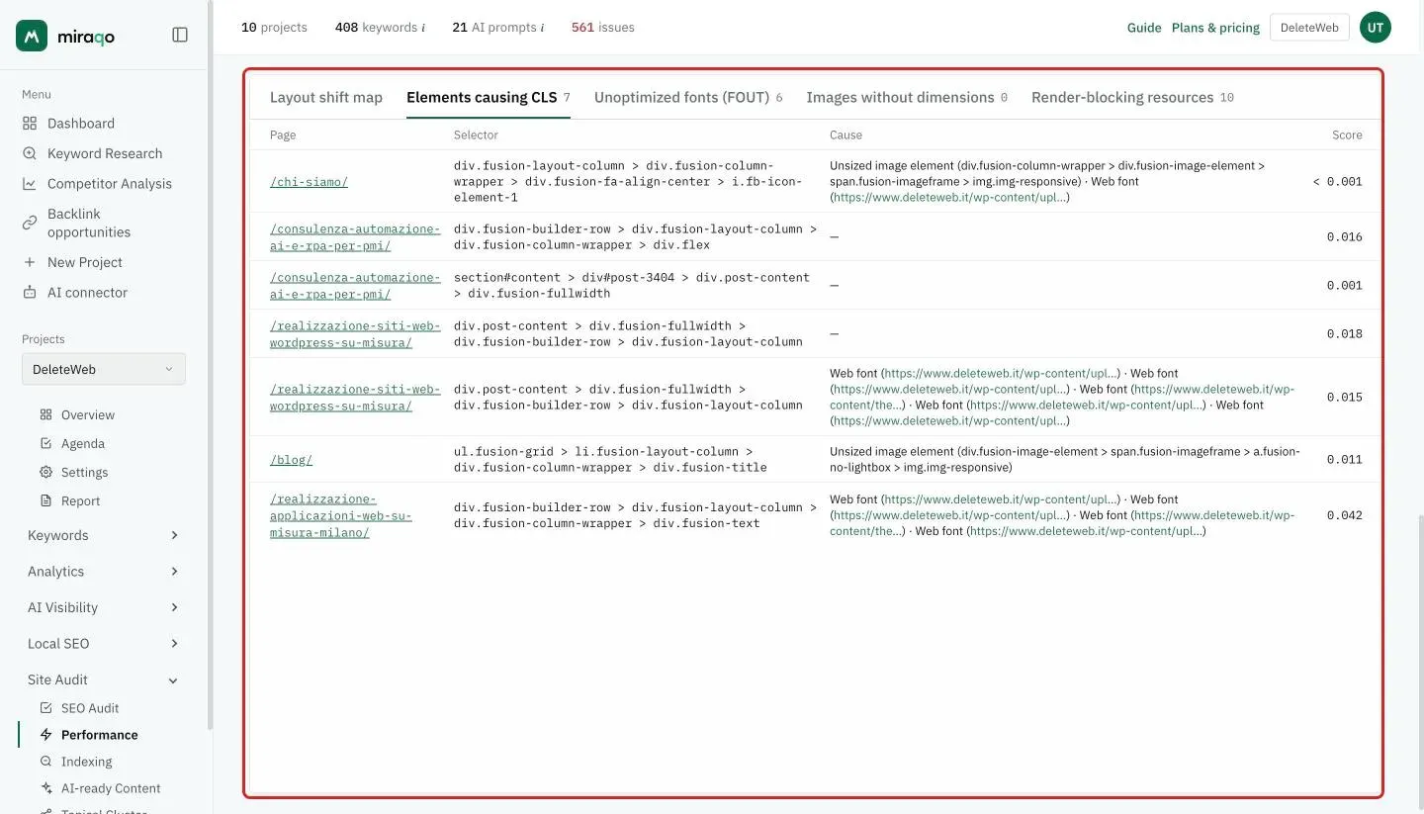Click the AI connector icon

30,293
